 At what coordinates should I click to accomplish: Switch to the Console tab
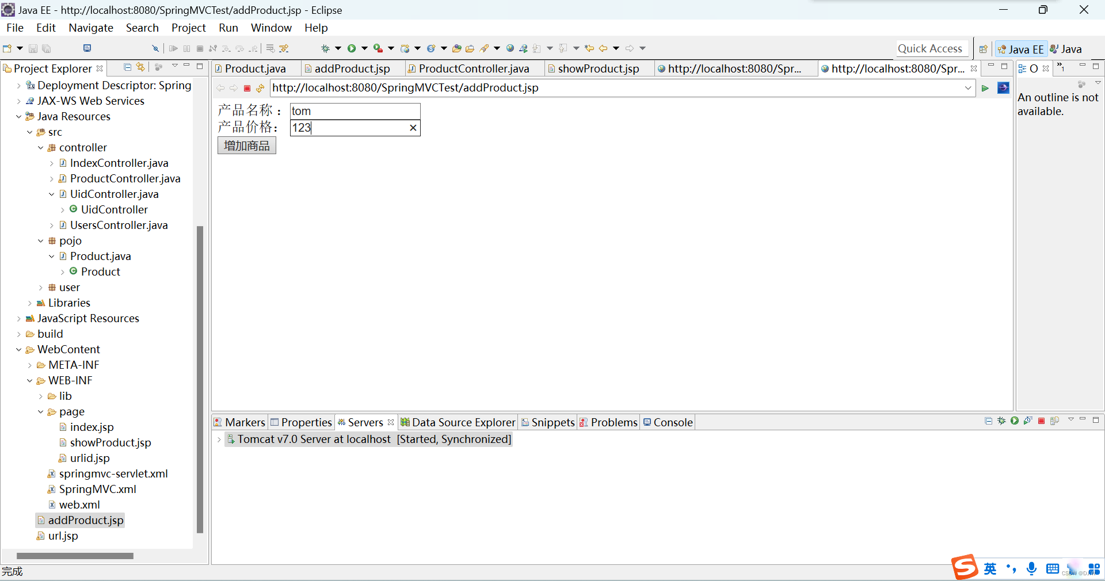pyautogui.click(x=668, y=422)
